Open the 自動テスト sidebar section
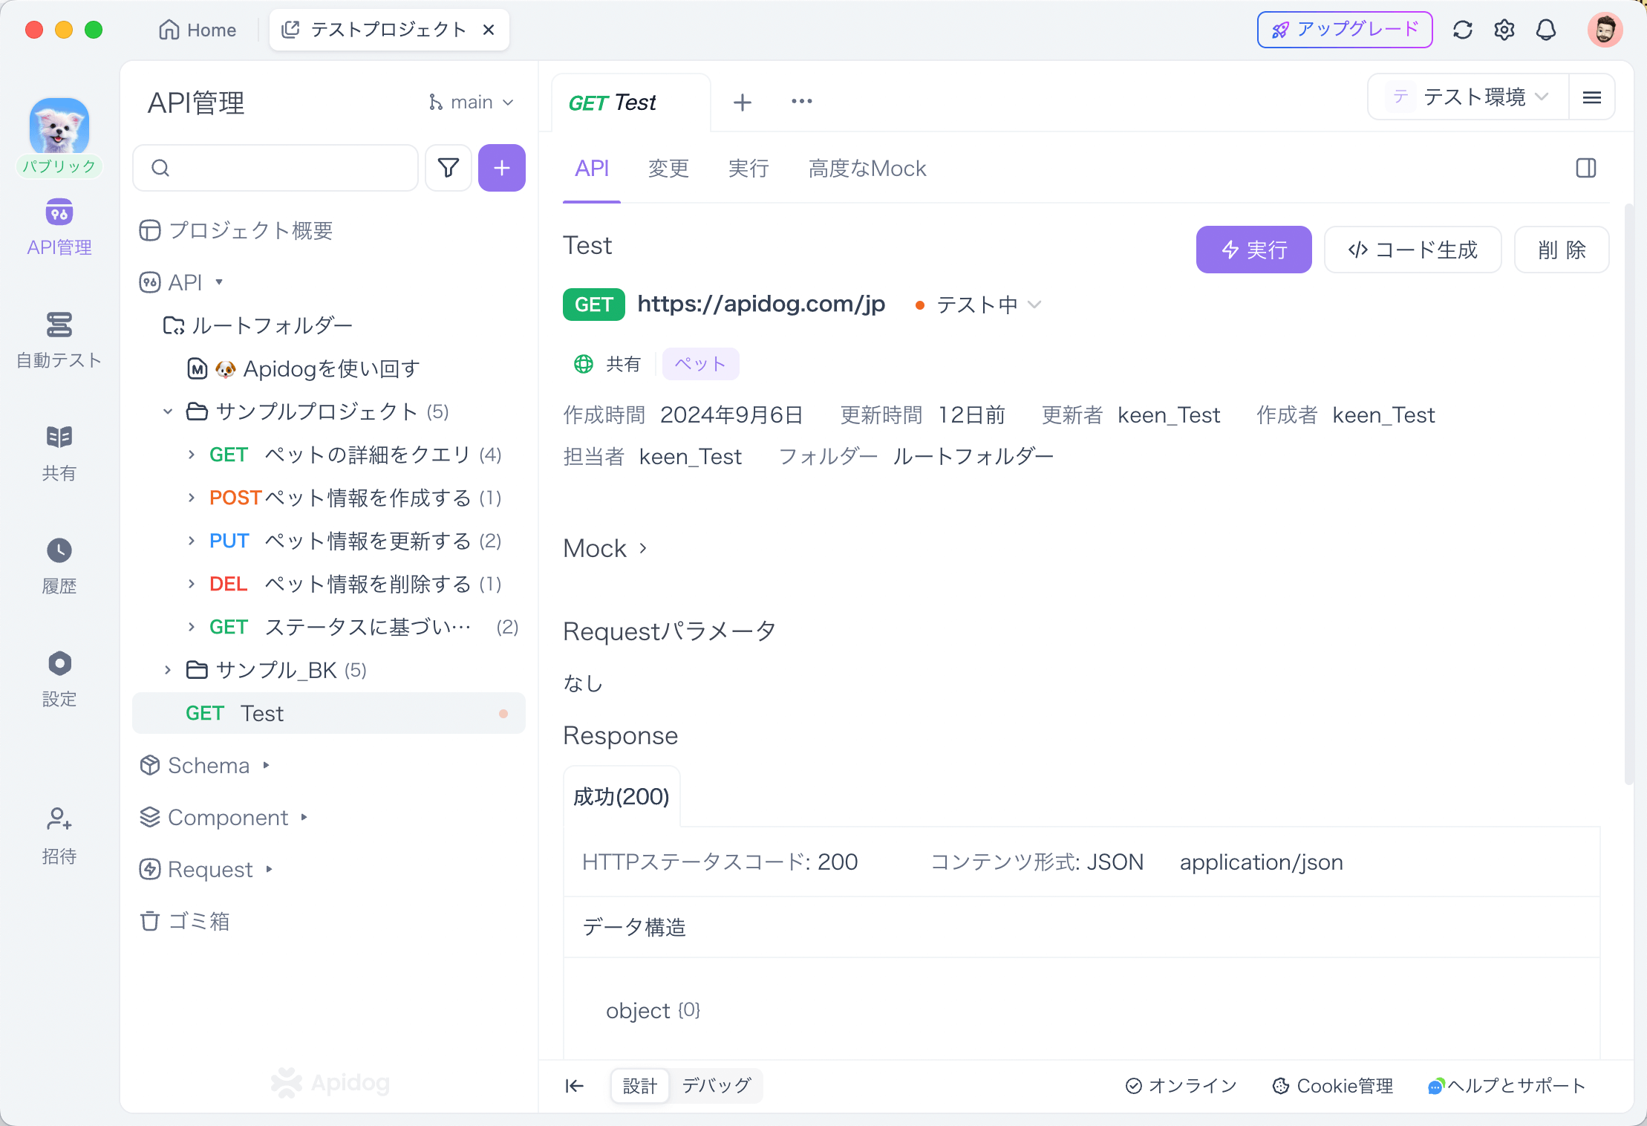Screen dimensions: 1647x1126 point(59,340)
